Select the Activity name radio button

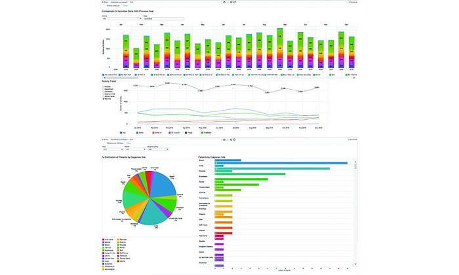click(104, 96)
